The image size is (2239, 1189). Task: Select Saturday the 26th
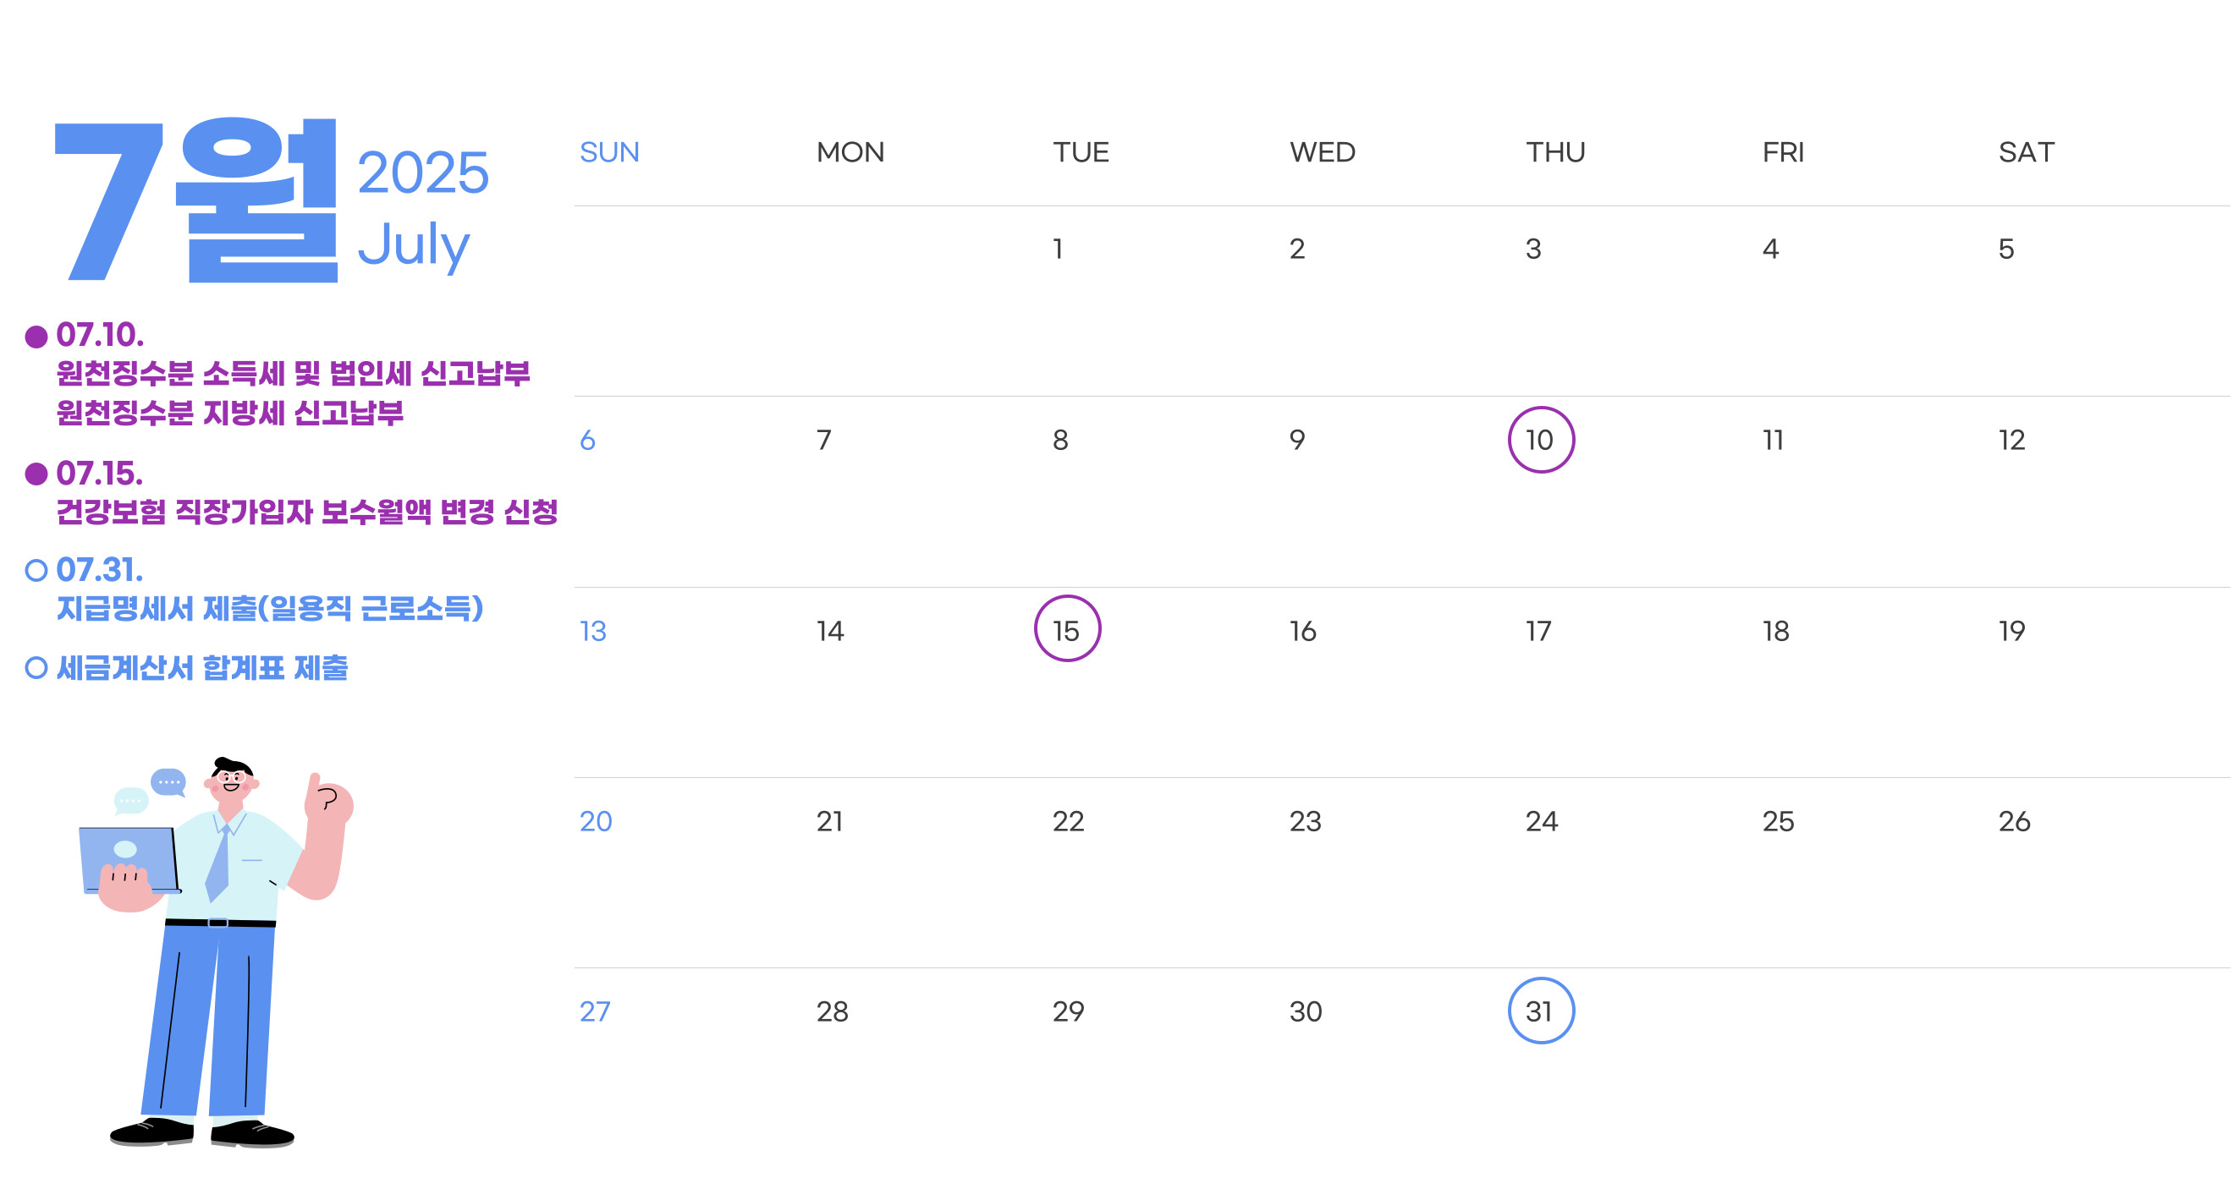click(x=2014, y=821)
